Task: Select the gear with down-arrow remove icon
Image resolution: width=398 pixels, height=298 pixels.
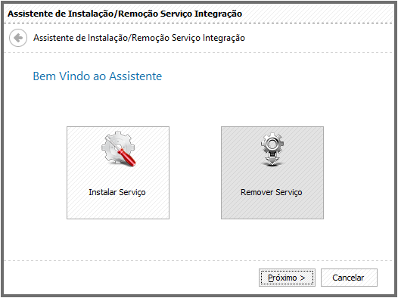Action: (272, 150)
